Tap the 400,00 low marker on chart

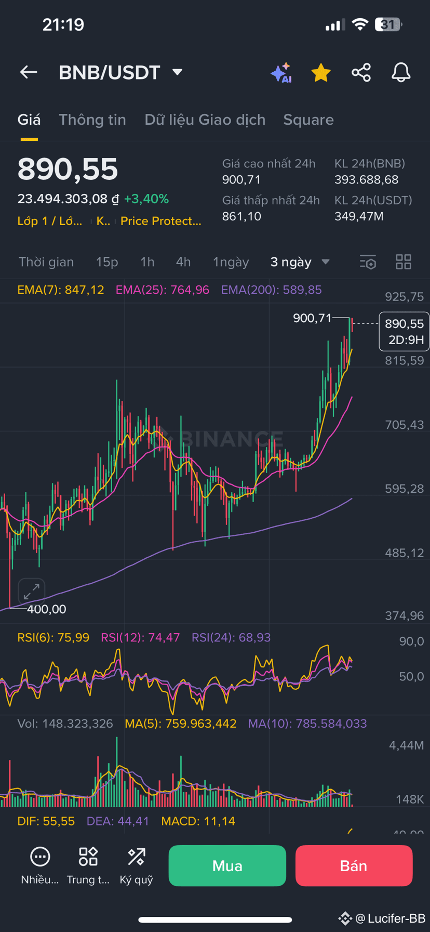tap(46, 609)
